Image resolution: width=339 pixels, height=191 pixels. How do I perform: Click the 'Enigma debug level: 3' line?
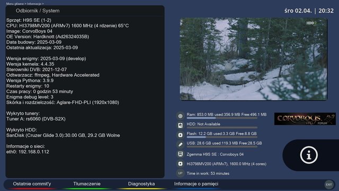tap(30, 97)
